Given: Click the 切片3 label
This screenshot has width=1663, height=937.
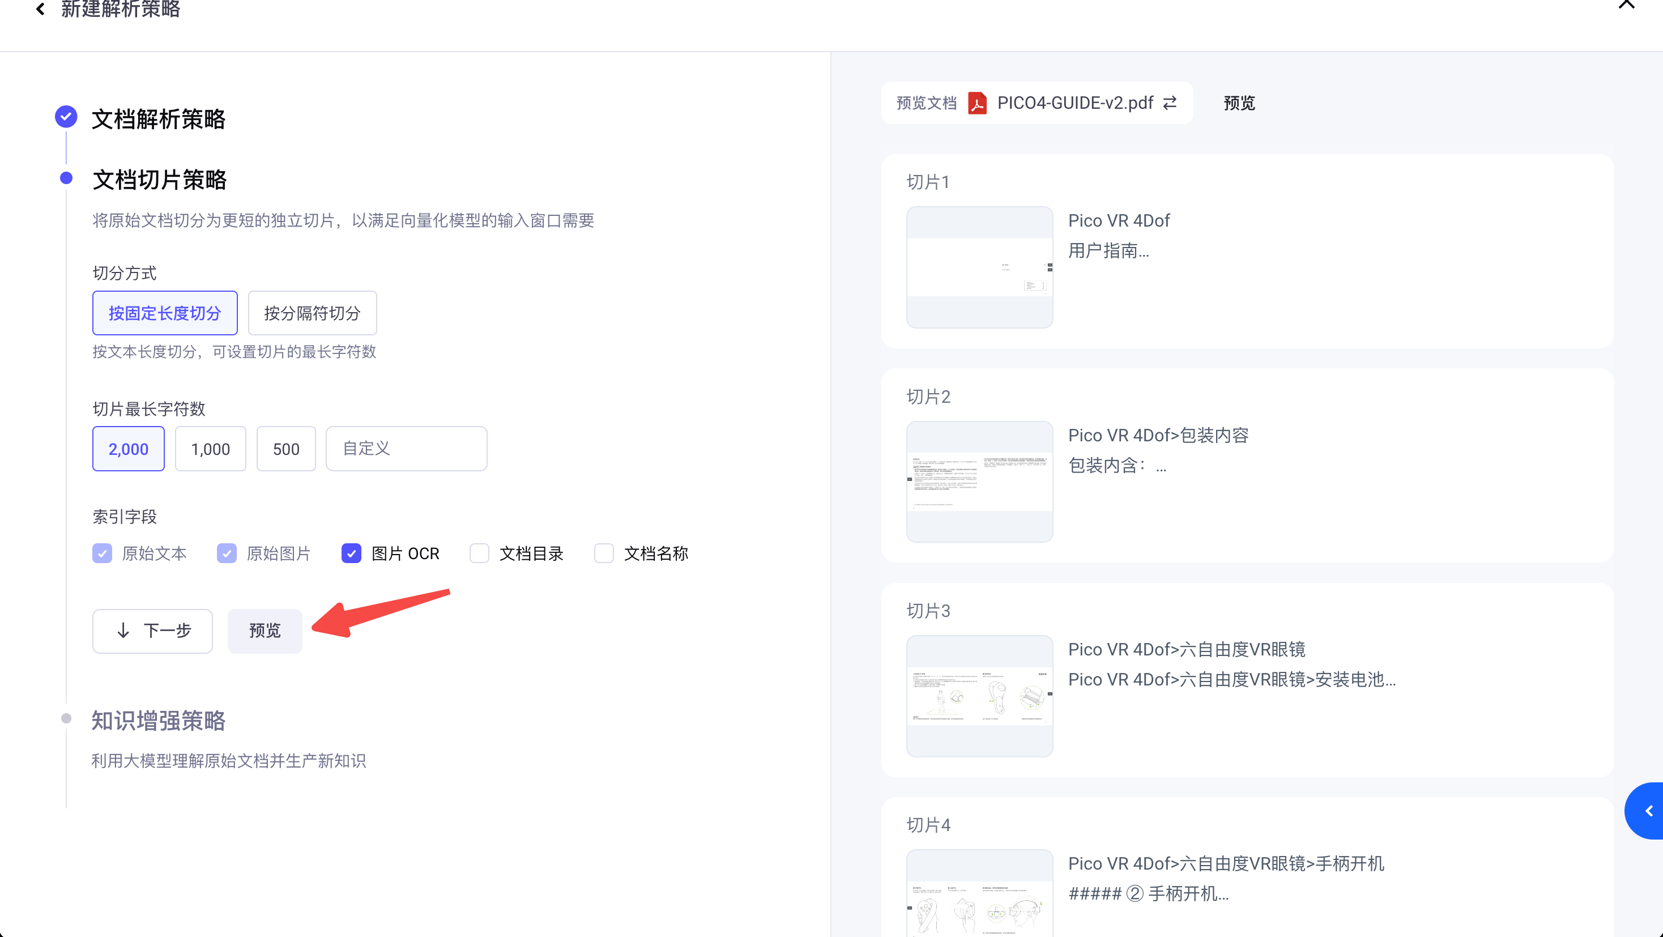Looking at the screenshot, I should [928, 611].
